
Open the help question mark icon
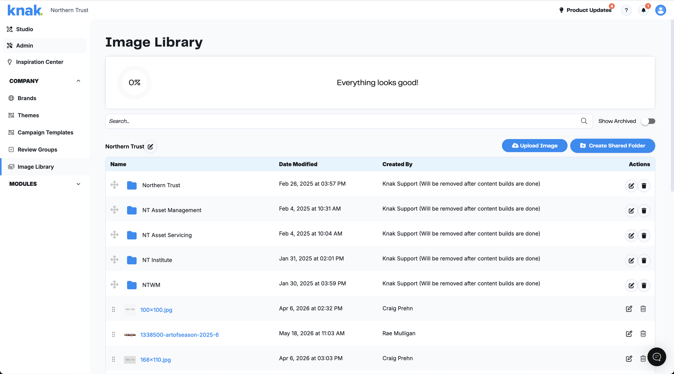pyautogui.click(x=626, y=10)
